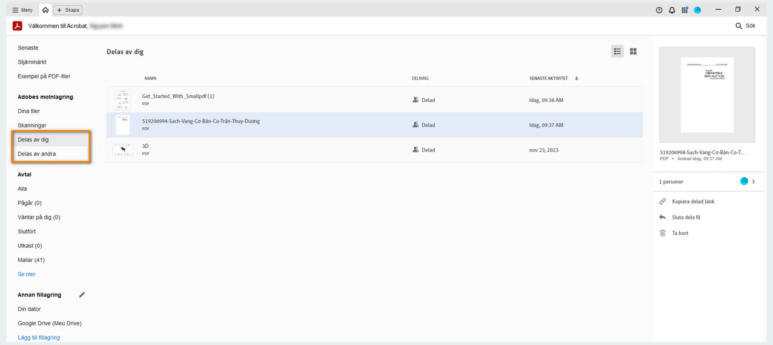This screenshot has width=773, height=345.
Task: Switch to grid view layout
Action: point(633,51)
